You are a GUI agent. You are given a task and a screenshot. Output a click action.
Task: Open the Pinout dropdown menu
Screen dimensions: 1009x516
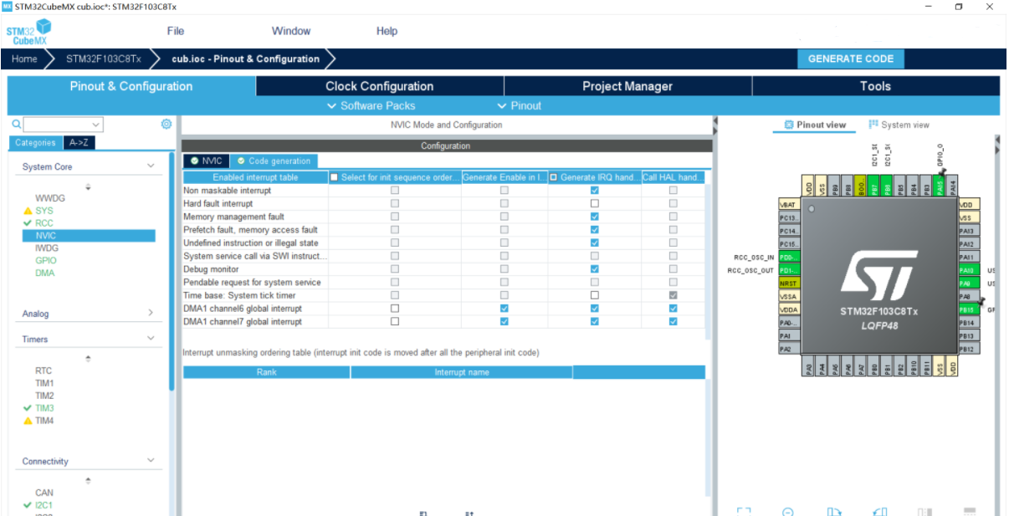(520, 105)
